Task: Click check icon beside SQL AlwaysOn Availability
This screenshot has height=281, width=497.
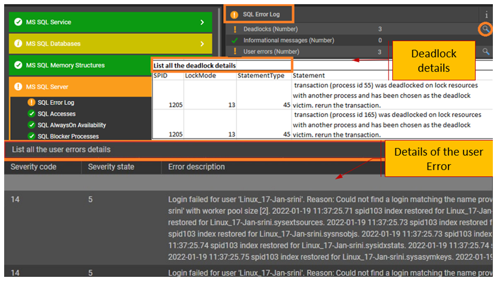Action: (31, 125)
